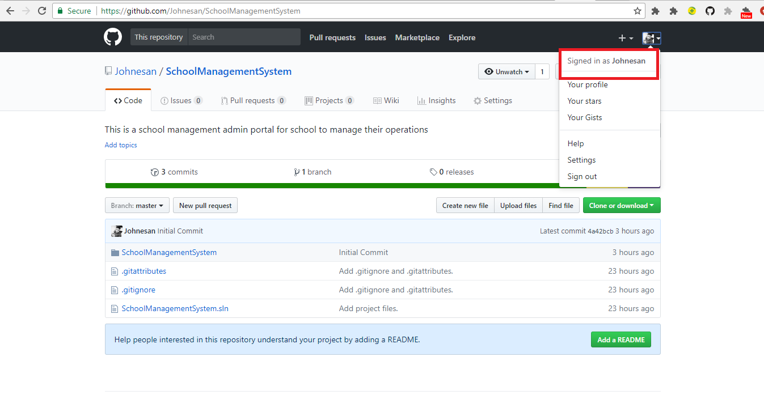Open the Projects tab
764x395 pixels.
coord(330,101)
